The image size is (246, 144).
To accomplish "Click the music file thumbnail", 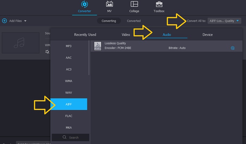I will pos(21,42).
